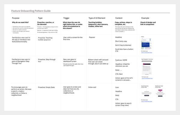This screenshot has width=180, height=115.
Task: Click 'Familiarize a new user to parts of Navigation' cell
Action: (21, 61)
